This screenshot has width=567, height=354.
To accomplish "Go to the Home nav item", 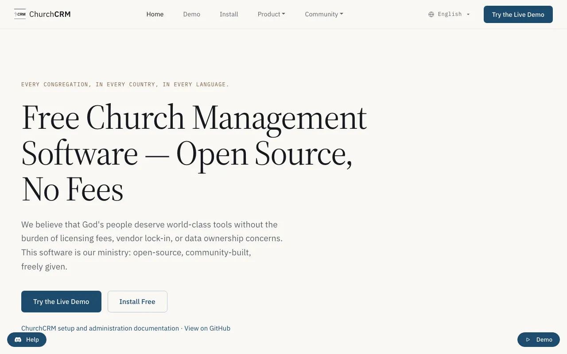I will (155, 14).
